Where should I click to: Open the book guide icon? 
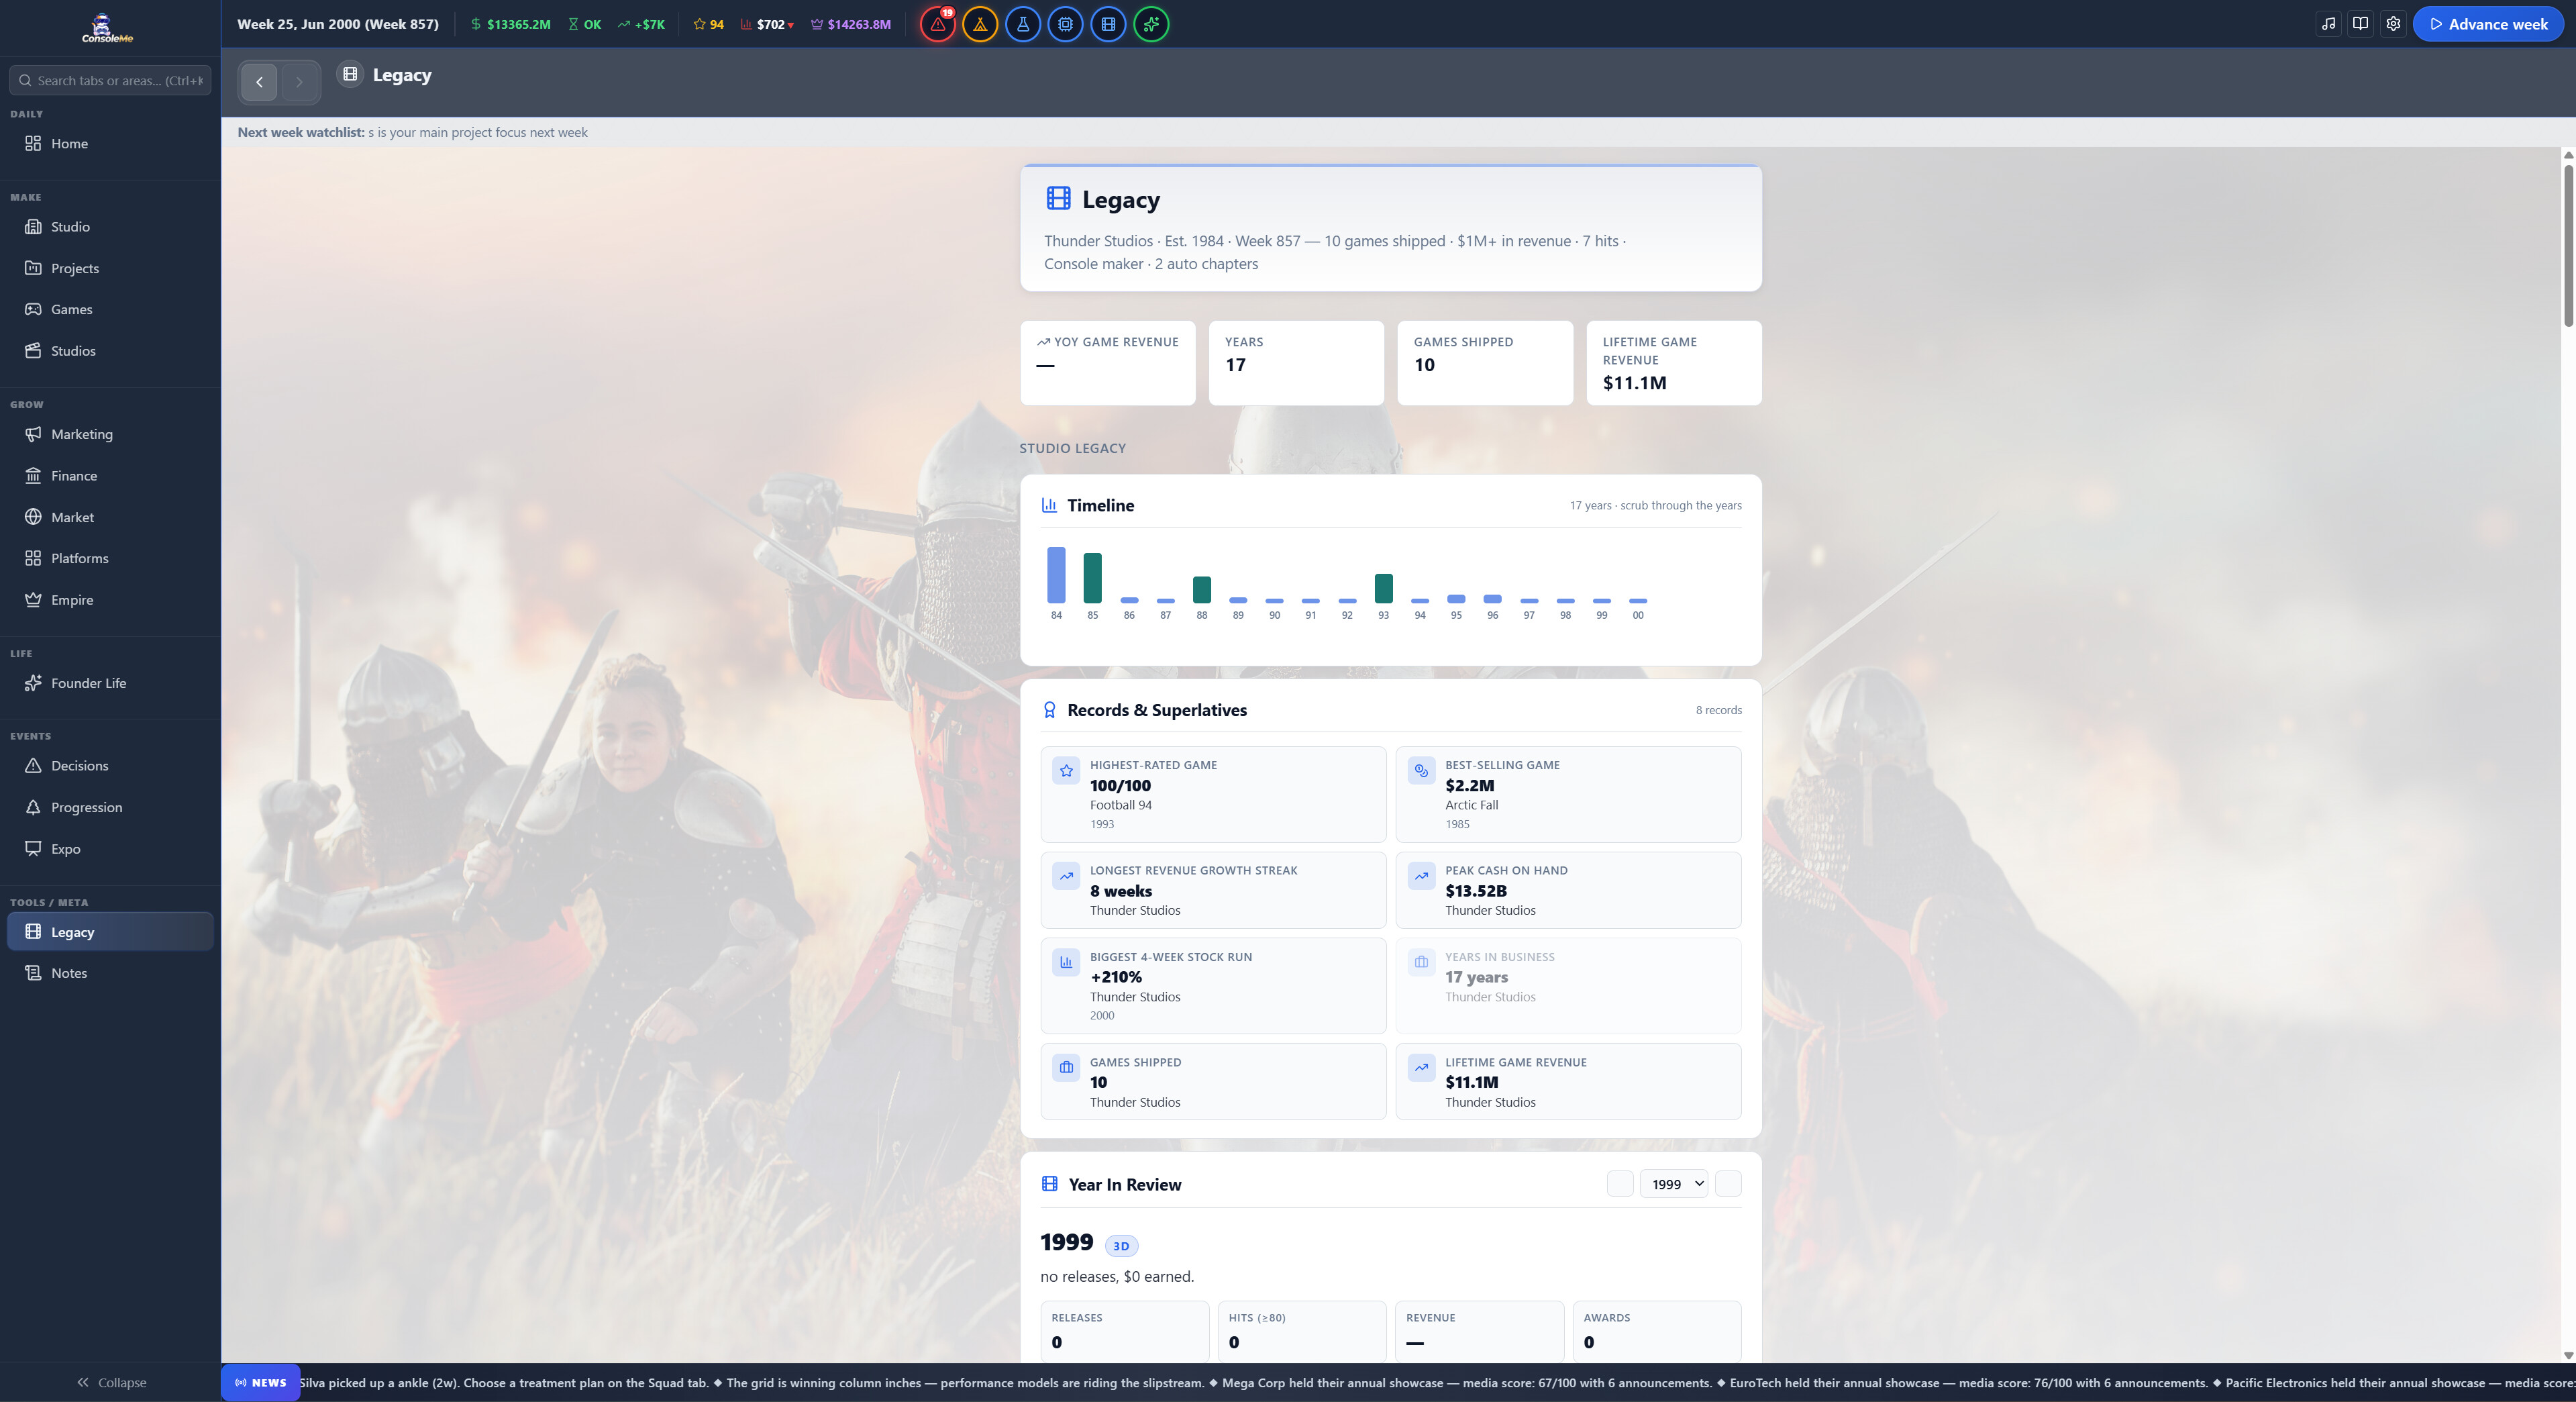[x=2361, y=24]
